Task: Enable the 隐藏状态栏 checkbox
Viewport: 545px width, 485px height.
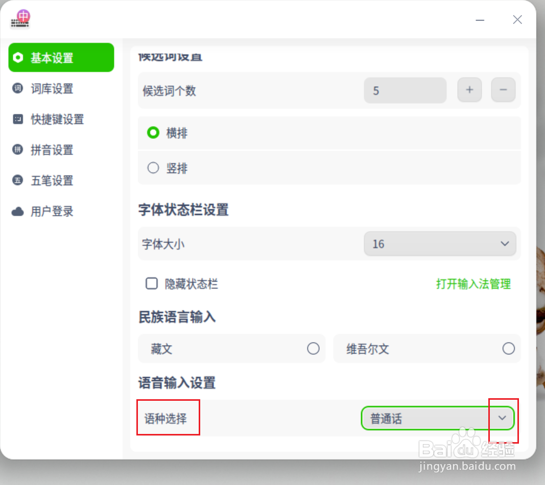Action: (x=151, y=283)
